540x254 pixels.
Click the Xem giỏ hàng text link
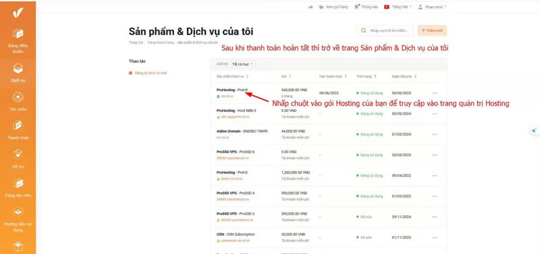click(x=337, y=7)
